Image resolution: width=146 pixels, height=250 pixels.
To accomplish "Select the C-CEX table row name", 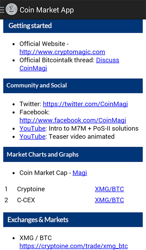I will click(x=26, y=200).
